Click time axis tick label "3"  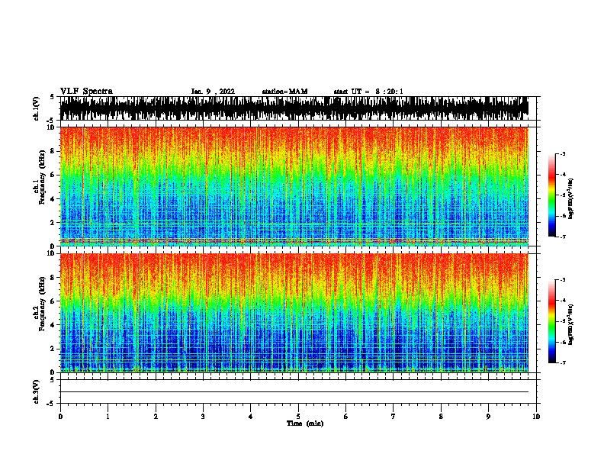pyautogui.click(x=203, y=417)
